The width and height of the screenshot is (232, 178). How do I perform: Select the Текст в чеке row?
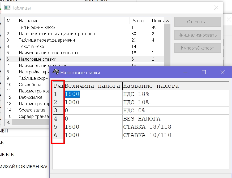(x=85, y=46)
